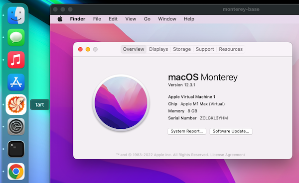Open System Preferences from the dock
Viewport: 299px width, 183px height.
coord(16,127)
